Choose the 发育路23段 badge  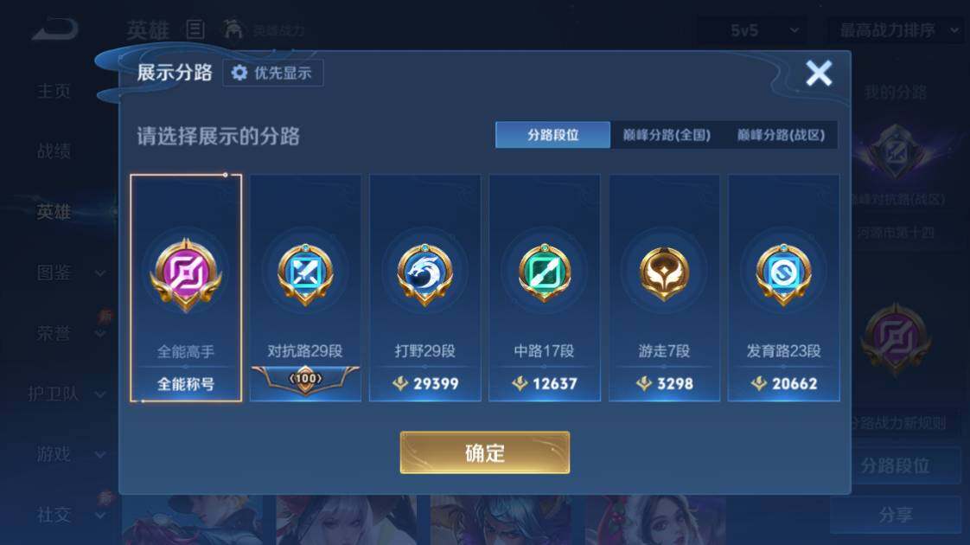click(x=783, y=273)
